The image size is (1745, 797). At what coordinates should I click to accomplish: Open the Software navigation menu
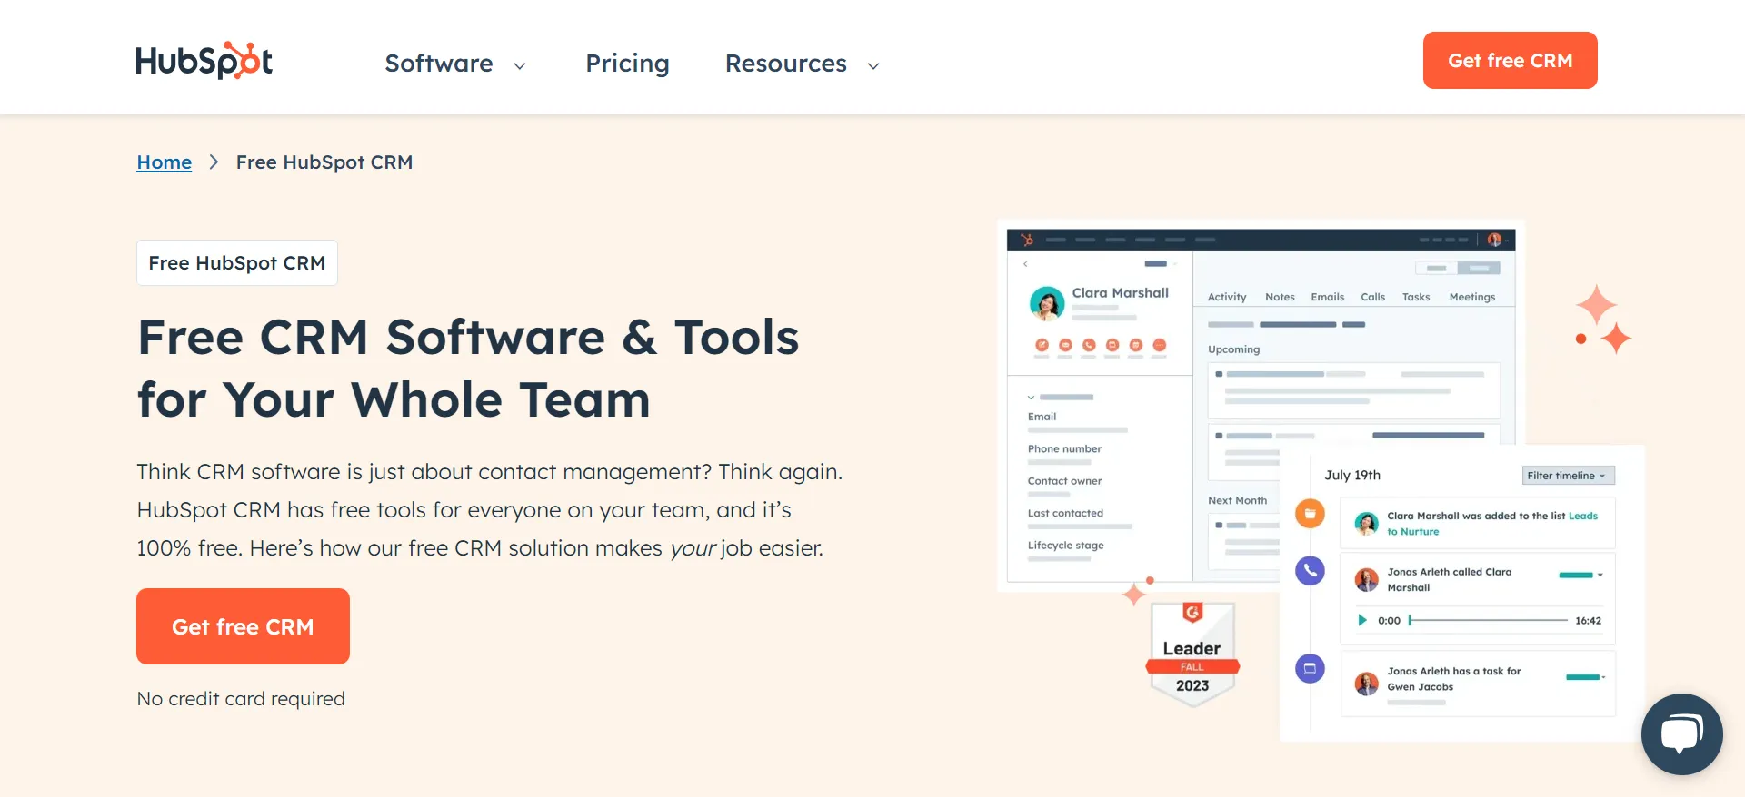[439, 64]
